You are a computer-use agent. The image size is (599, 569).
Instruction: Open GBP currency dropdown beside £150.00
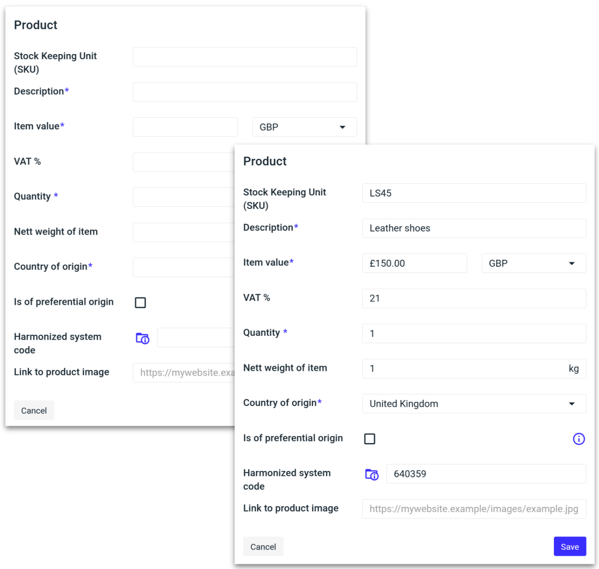[533, 263]
